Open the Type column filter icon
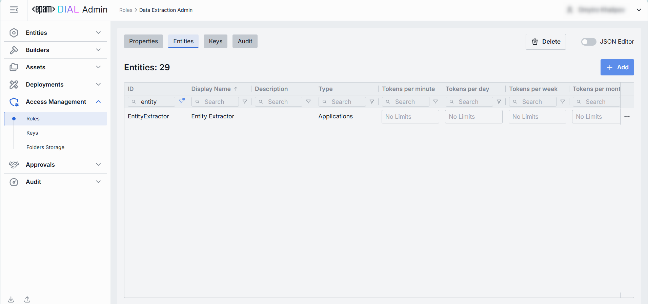This screenshot has width=648, height=304. (x=372, y=102)
